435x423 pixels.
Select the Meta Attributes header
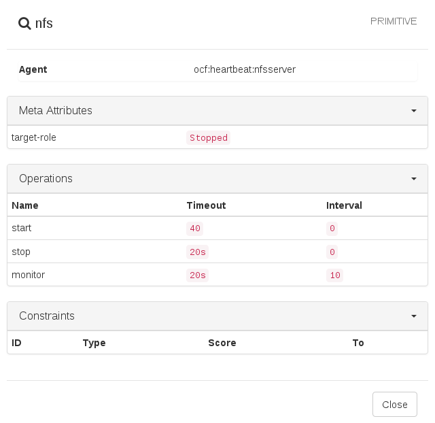(x=56, y=111)
